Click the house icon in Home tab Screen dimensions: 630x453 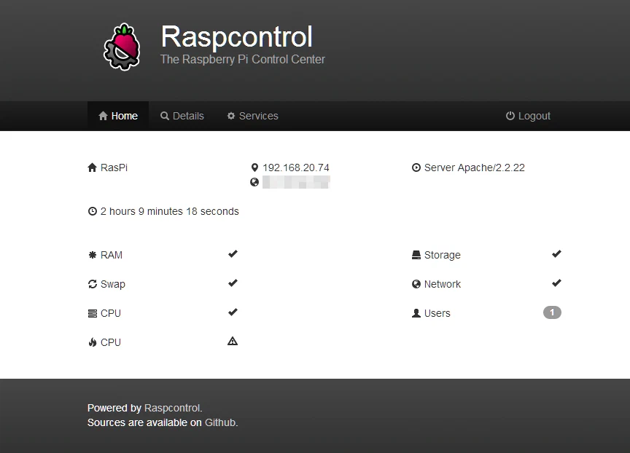pyautogui.click(x=104, y=116)
